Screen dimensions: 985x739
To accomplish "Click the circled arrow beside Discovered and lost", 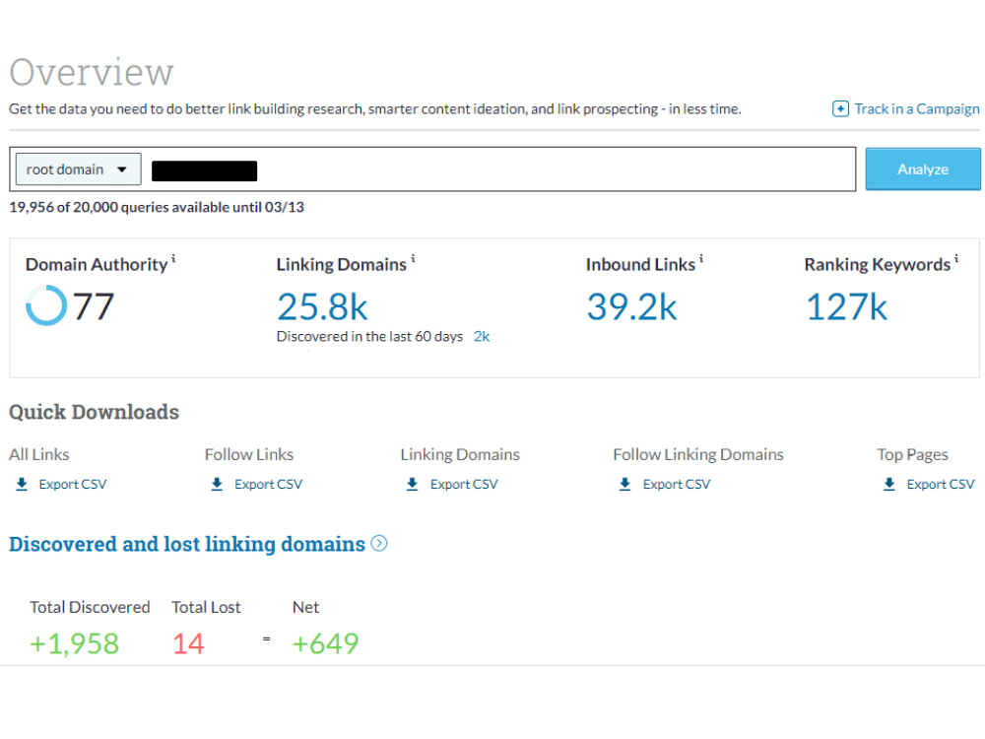I will [379, 543].
